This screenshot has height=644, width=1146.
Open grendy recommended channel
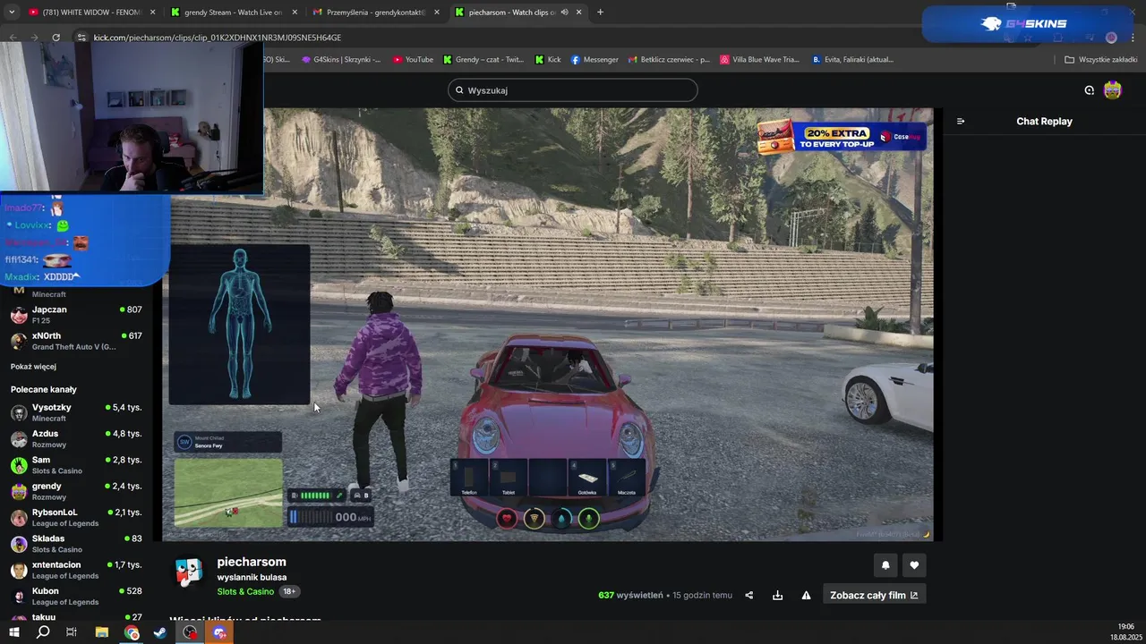coord(76,491)
